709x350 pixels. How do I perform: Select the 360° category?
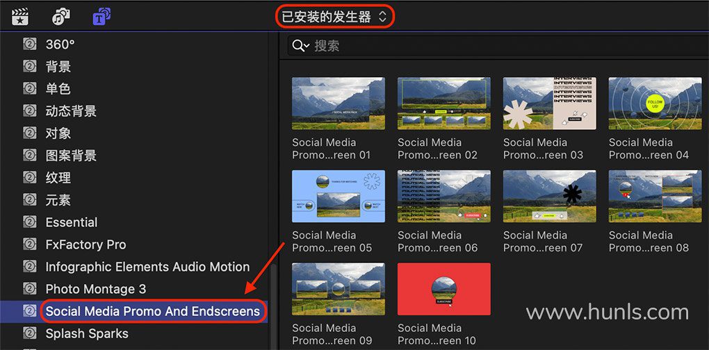coord(60,44)
